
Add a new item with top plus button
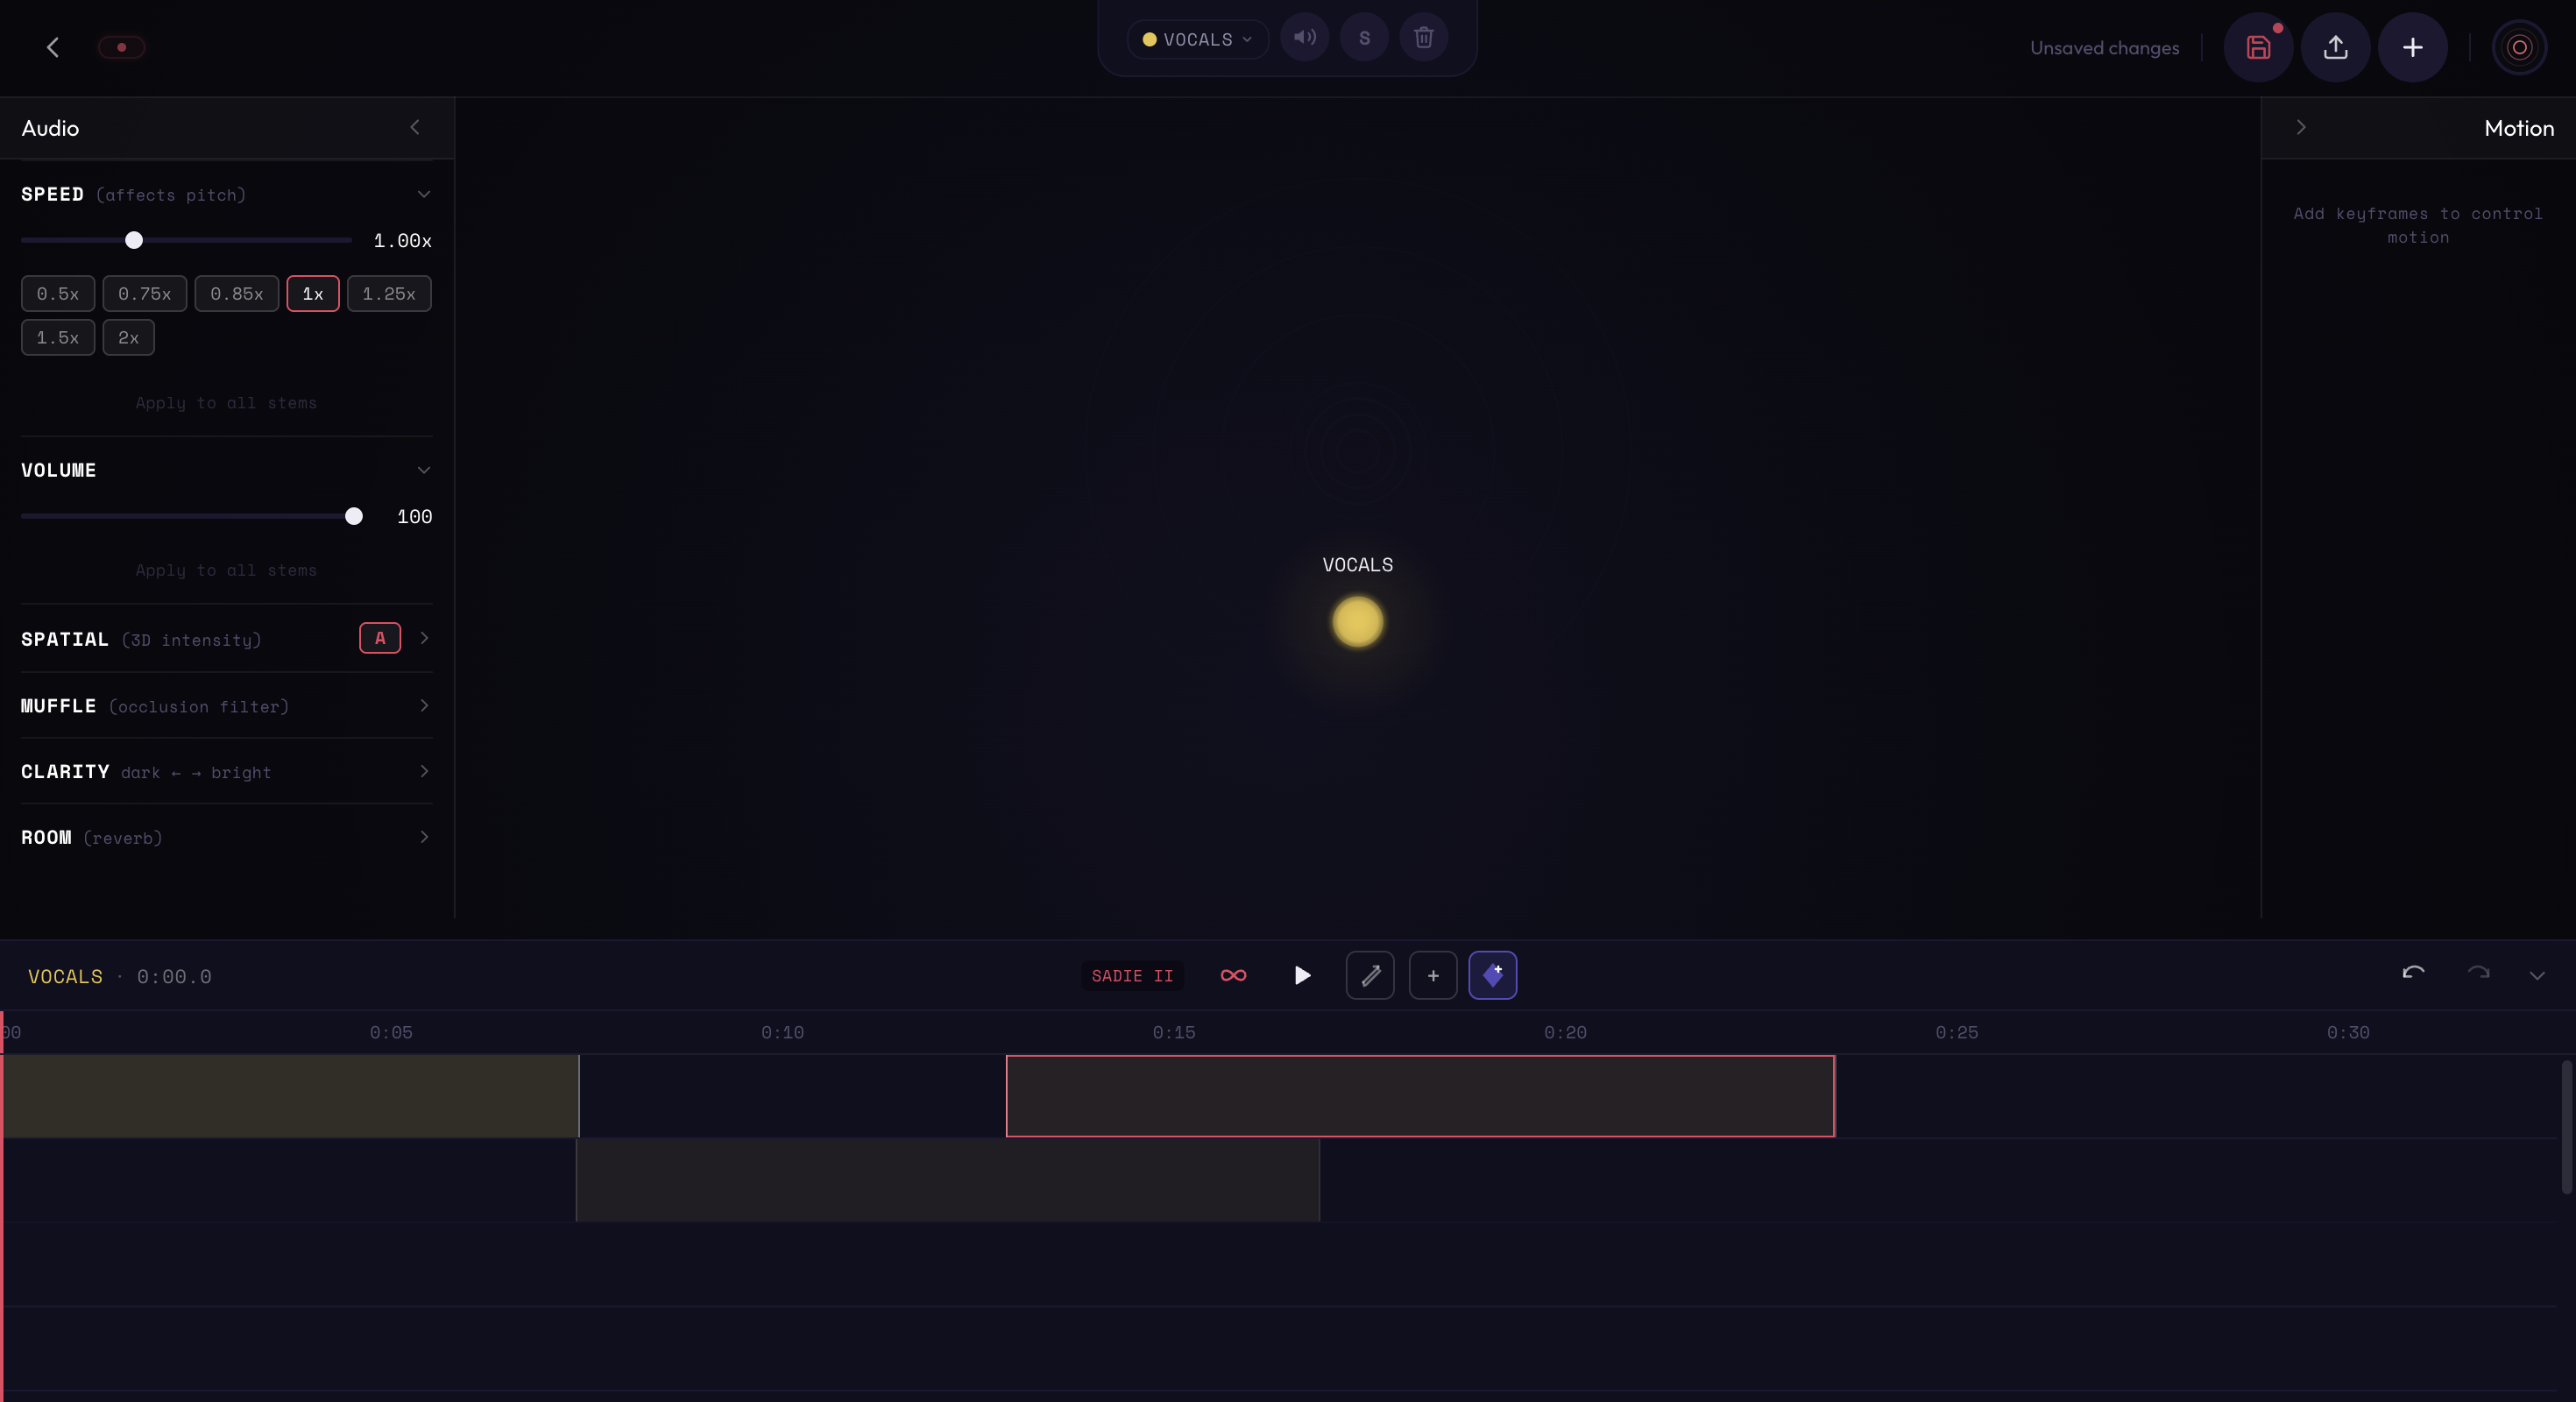[2412, 47]
